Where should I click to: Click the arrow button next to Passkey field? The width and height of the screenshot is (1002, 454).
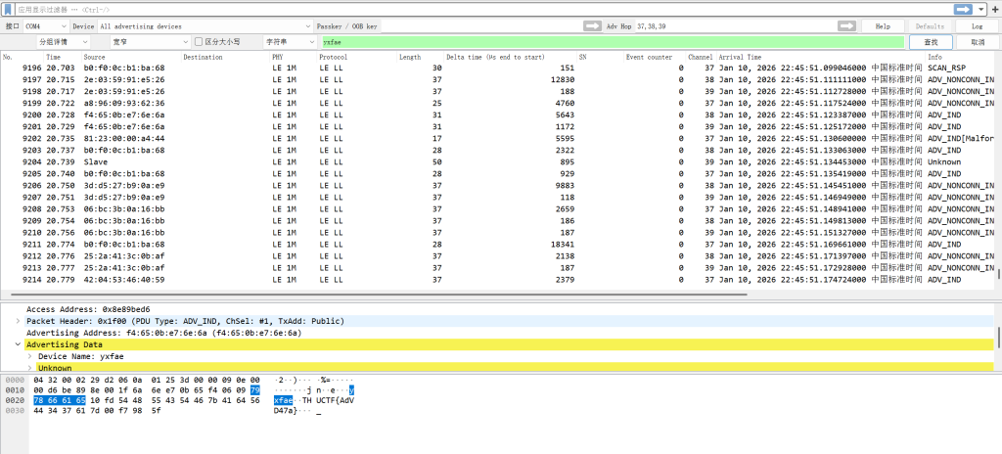click(x=591, y=25)
